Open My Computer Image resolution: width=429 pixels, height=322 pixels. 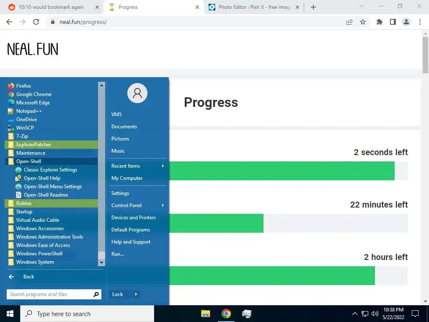[x=137, y=178]
